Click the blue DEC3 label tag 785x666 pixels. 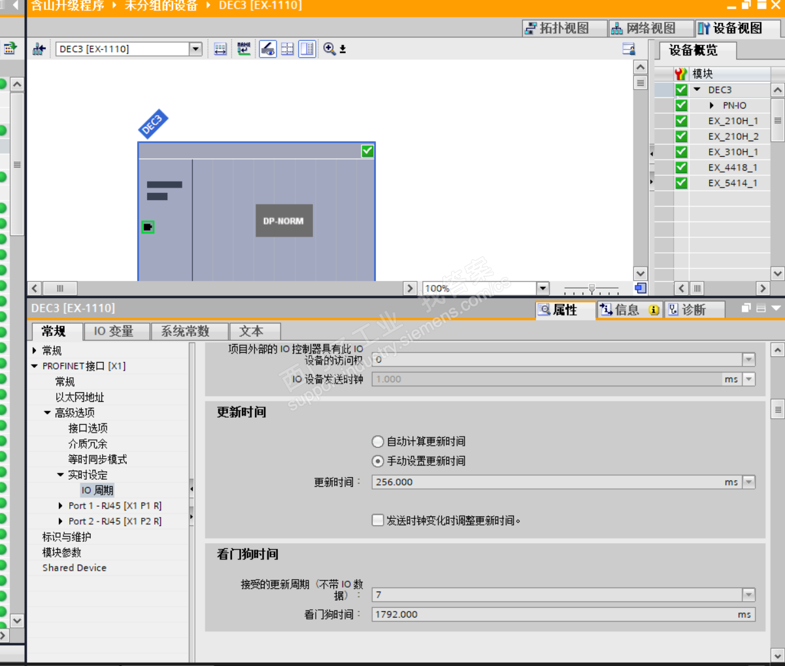153,124
